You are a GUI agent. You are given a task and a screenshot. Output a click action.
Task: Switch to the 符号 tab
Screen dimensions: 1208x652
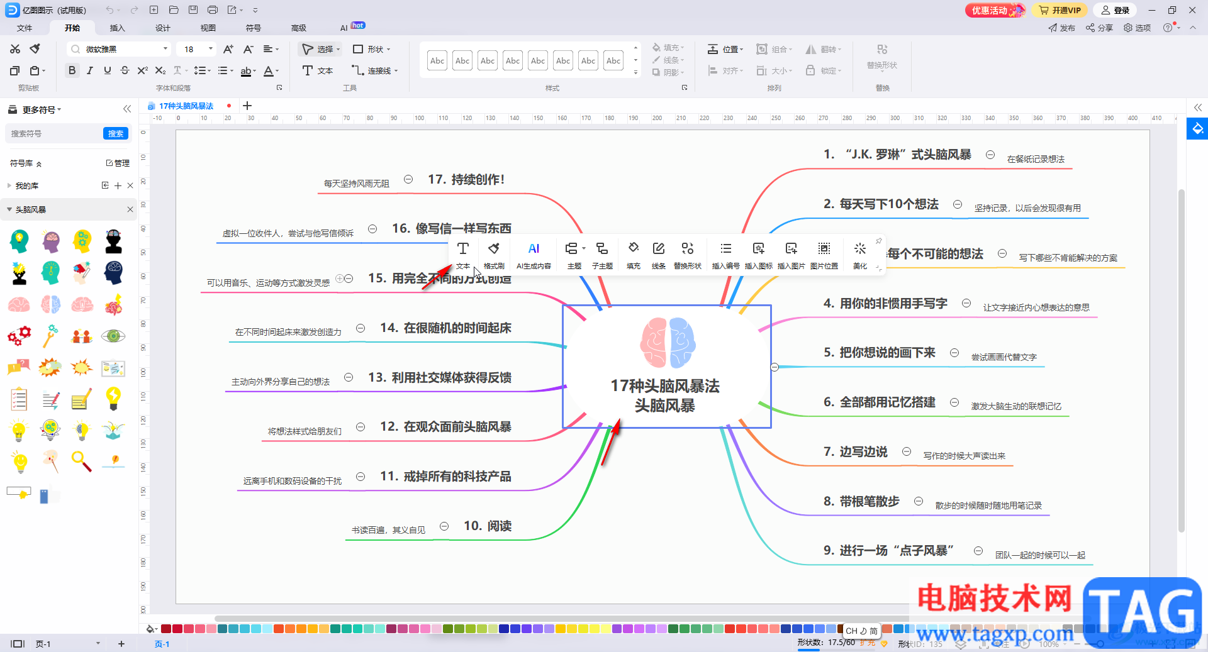[254, 28]
